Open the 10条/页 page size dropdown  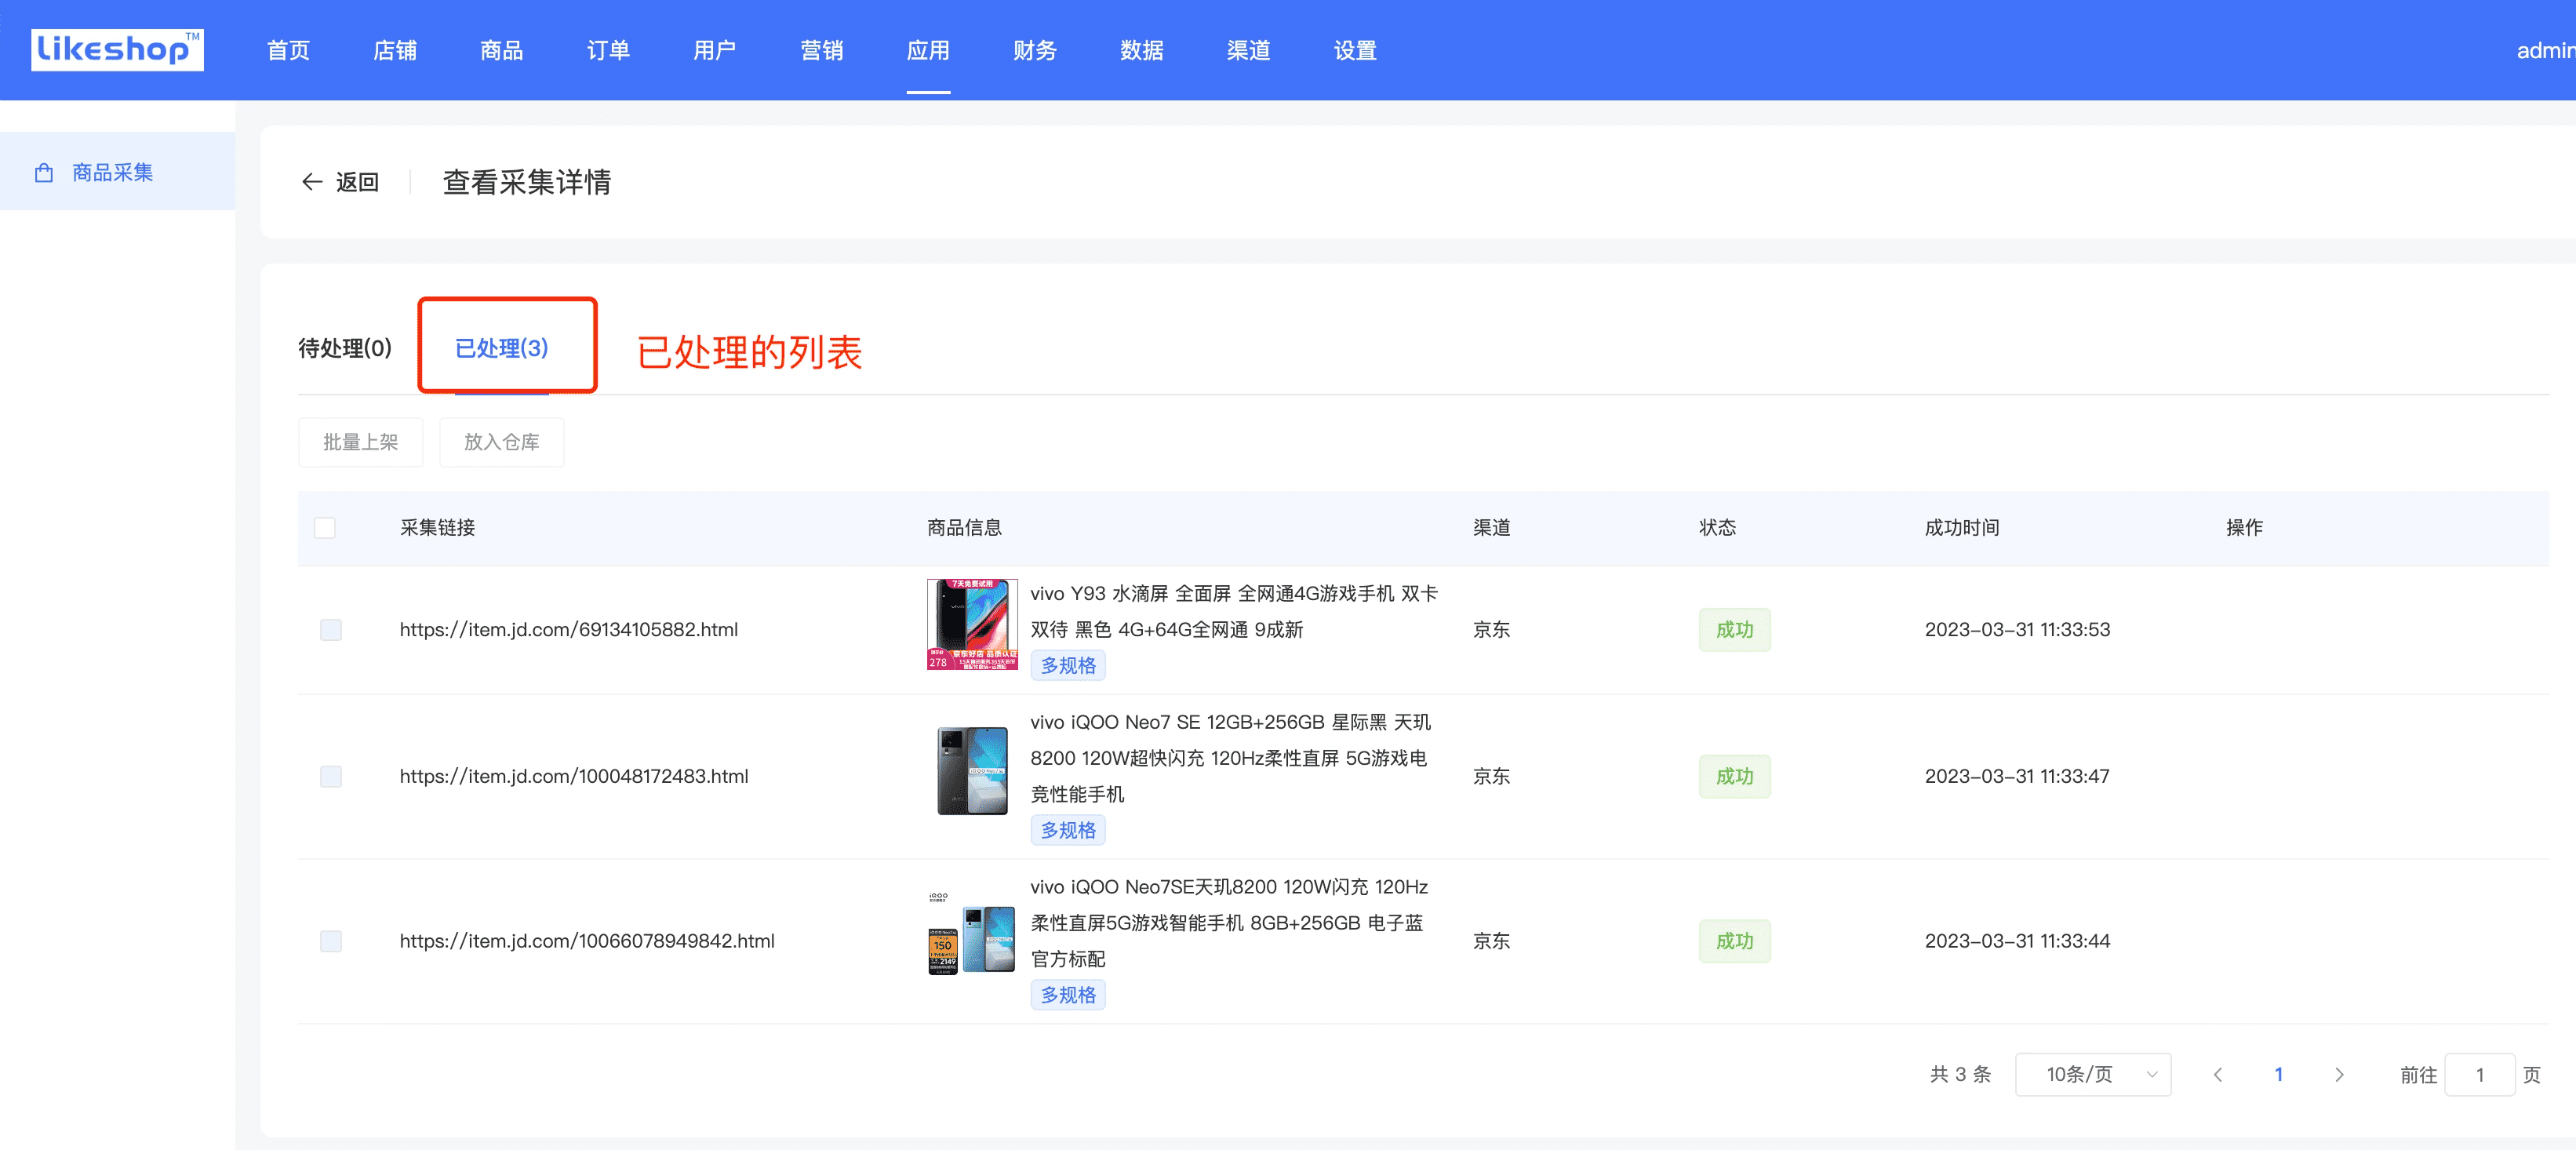click(x=2093, y=1075)
